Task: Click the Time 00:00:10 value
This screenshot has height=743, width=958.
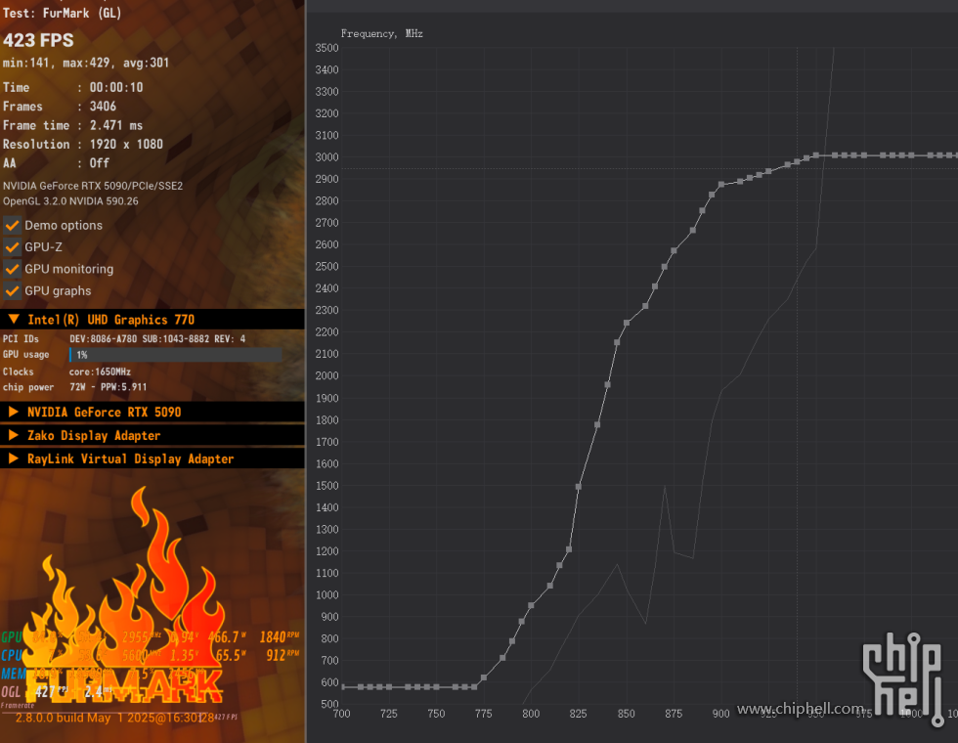Action: (x=116, y=87)
